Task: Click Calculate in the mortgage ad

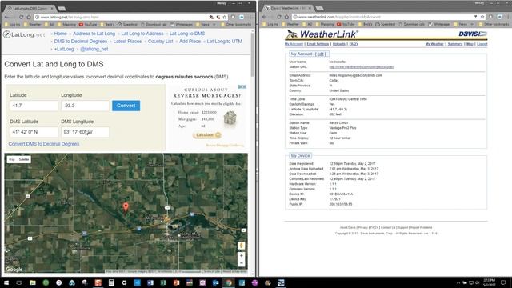Action: coord(207,135)
